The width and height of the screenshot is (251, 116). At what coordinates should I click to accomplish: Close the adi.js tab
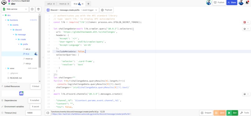(54, 4)
